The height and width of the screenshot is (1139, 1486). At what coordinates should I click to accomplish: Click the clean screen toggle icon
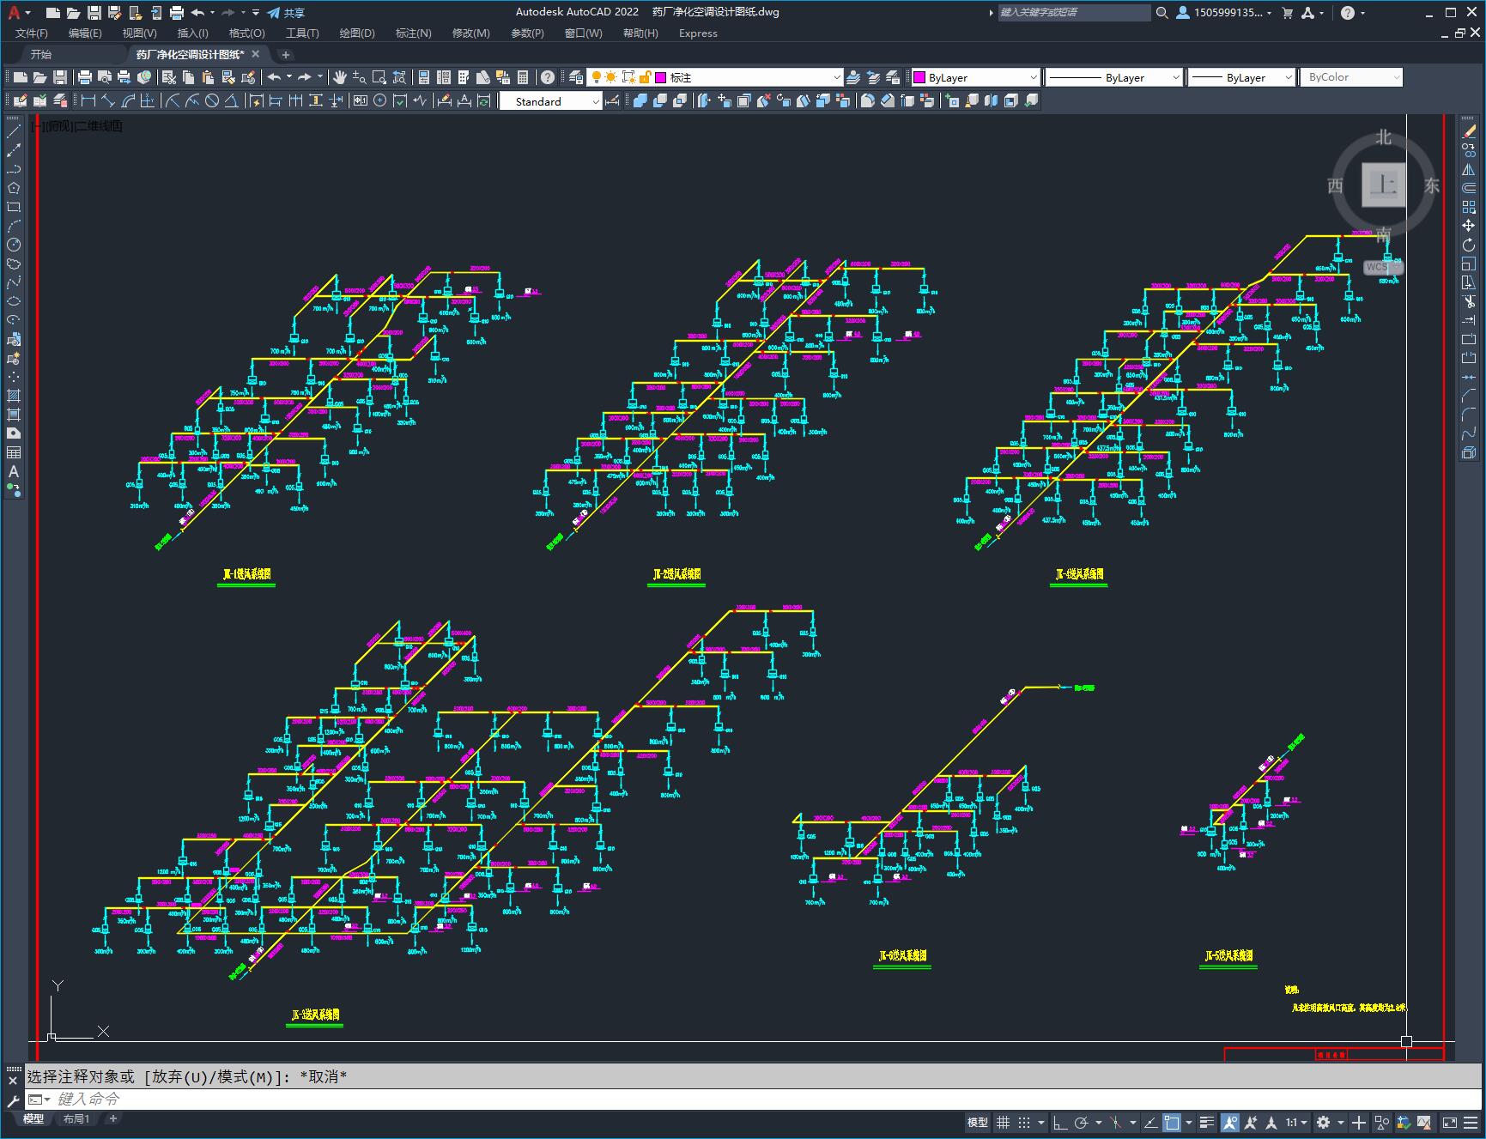[x=1449, y=1122]
